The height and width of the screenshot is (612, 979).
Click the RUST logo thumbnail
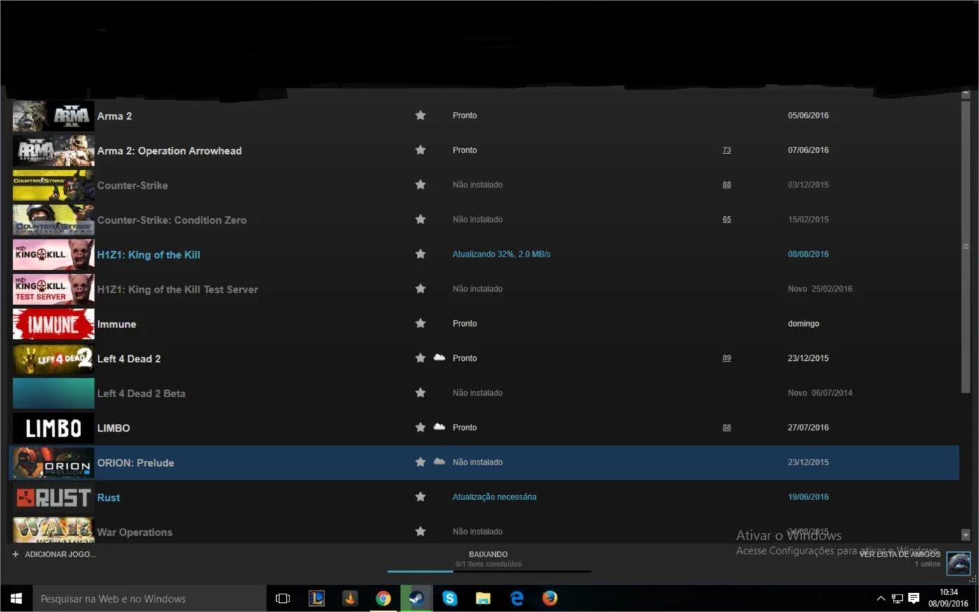[53, 497]
